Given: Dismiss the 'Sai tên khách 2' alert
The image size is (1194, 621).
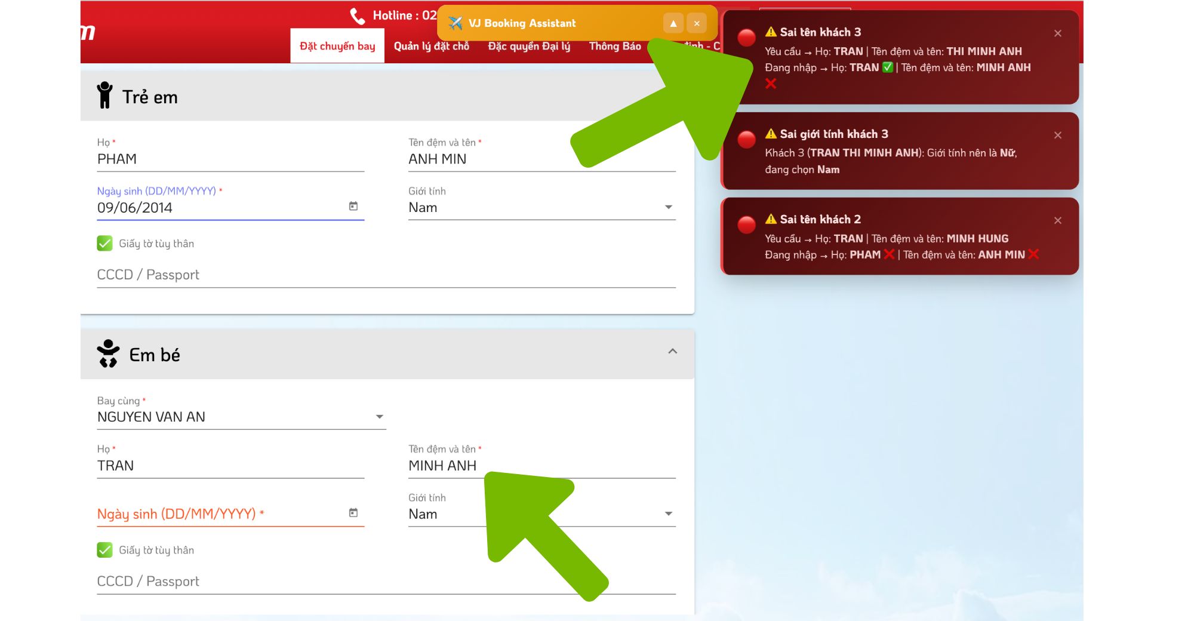Looking at the screenshot, I should (x=1057, y=221).
